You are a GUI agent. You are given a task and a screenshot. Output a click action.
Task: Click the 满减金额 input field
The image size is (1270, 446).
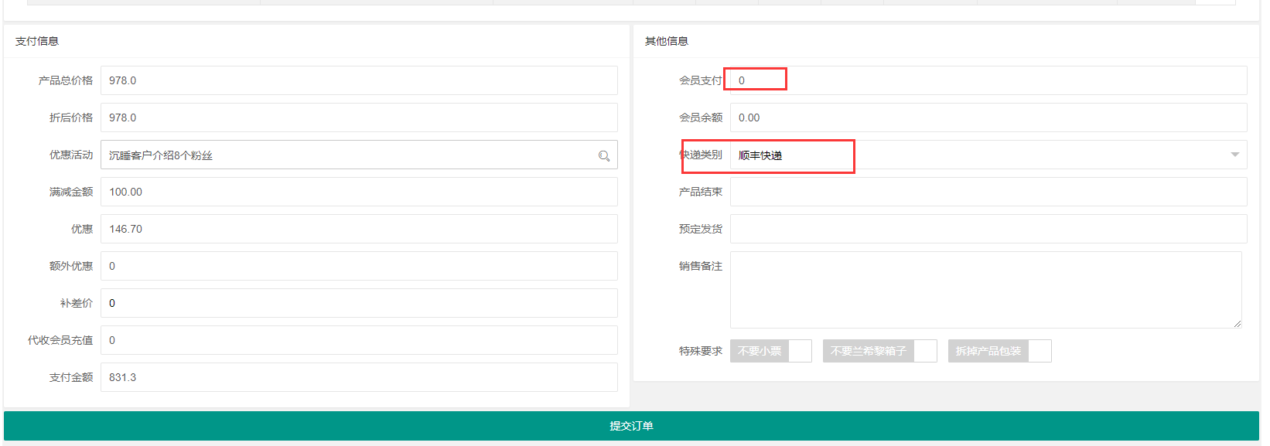pos(359,192)
